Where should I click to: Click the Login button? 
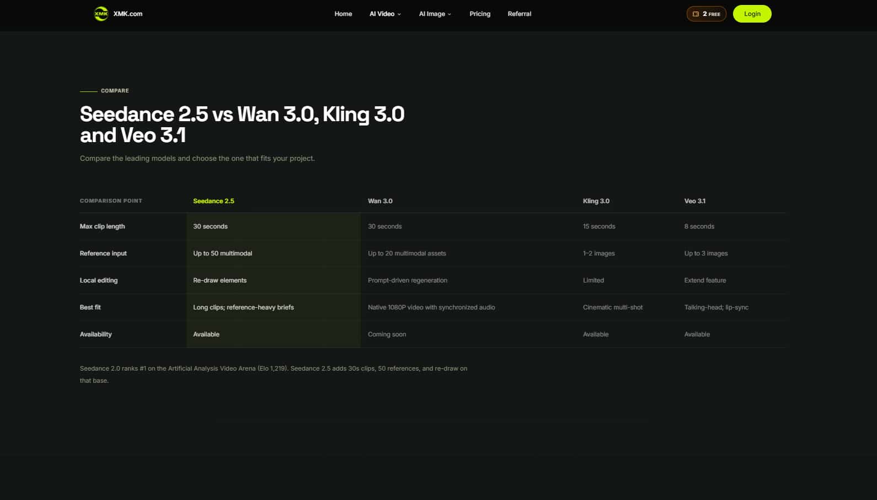point(752,14)
